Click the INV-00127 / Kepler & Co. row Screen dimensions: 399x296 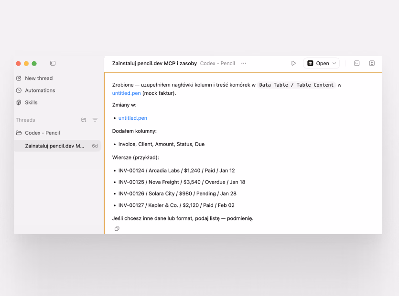tap(176, 205)
